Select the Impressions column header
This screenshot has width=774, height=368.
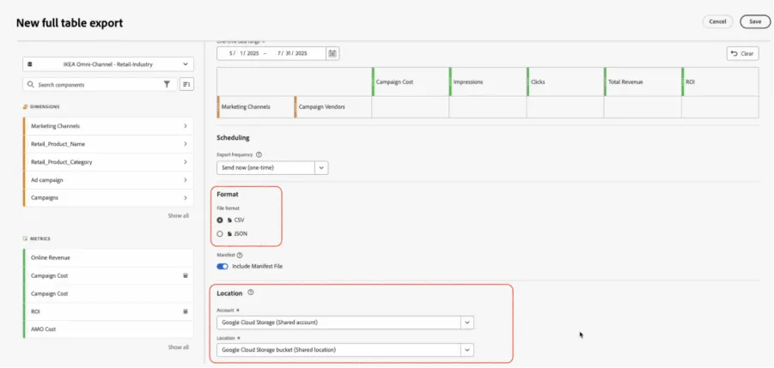click(488, 81)
